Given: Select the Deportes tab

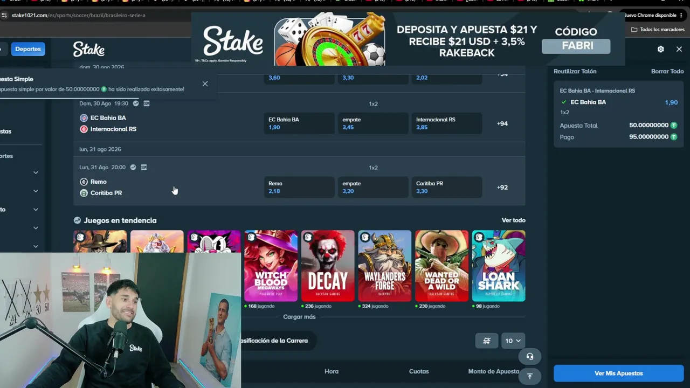Looking at the screenshot, I should tap(28, 49).
